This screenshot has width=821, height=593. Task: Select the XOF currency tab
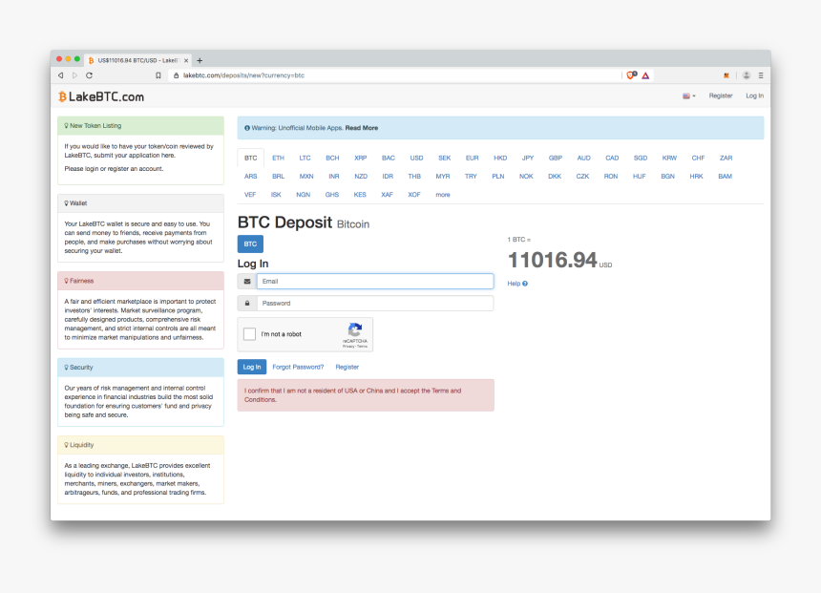point(414,195)
